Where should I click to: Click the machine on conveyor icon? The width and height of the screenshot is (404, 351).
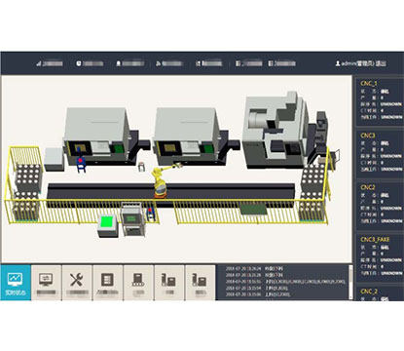(x=138, y=283)
